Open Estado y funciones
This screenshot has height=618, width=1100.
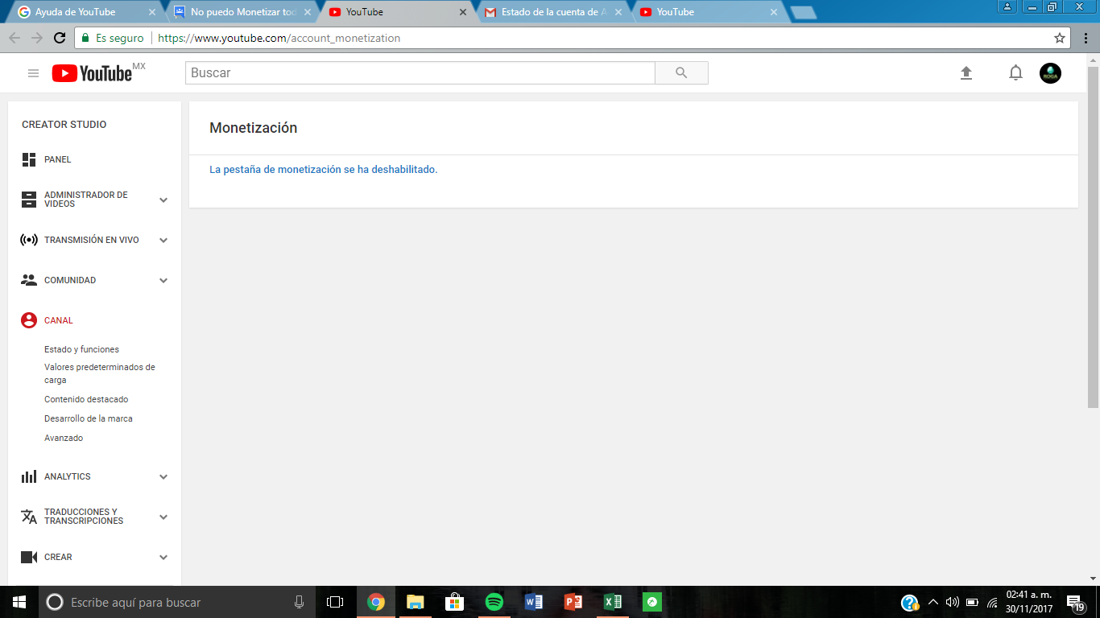(x=81, y=349)
